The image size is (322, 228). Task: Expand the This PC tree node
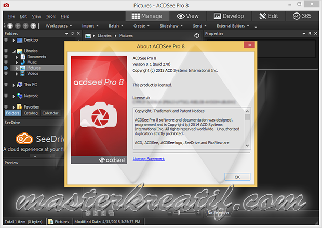tap(14, 85)
